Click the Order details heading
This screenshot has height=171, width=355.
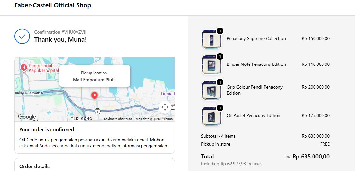[x=34, y=167]
